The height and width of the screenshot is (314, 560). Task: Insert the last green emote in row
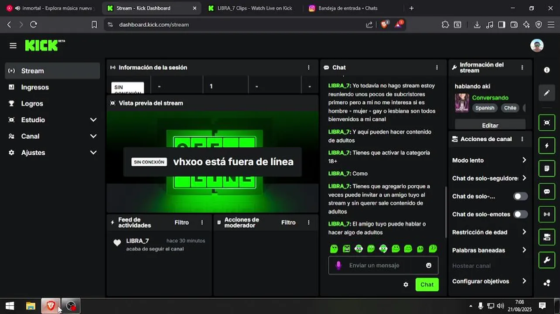tap(433, 249)
